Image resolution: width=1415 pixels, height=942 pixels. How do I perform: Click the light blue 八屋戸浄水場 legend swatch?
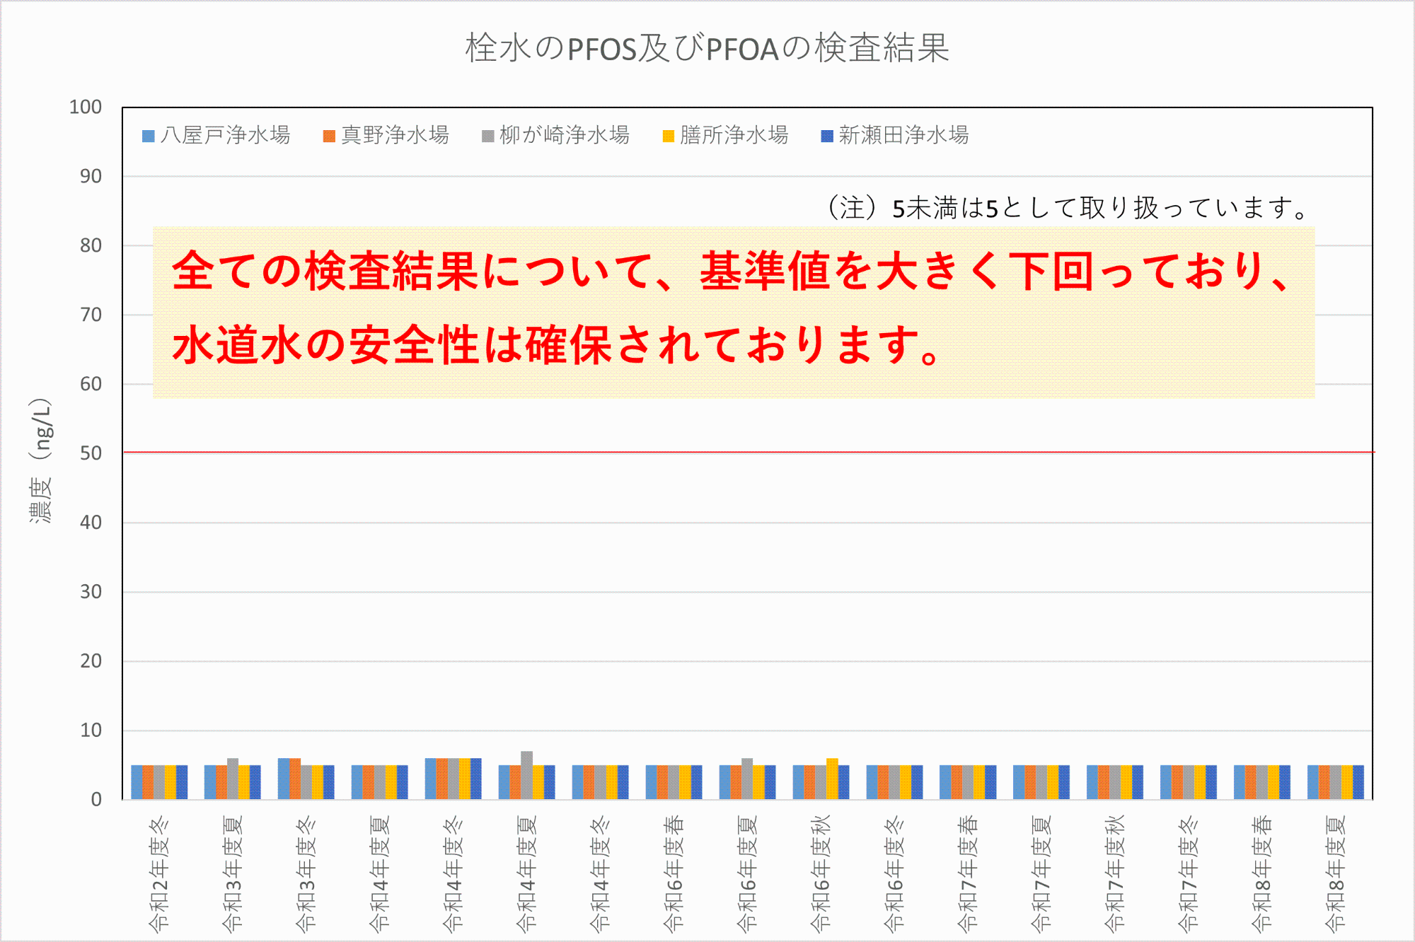click(x=149, y=136)
